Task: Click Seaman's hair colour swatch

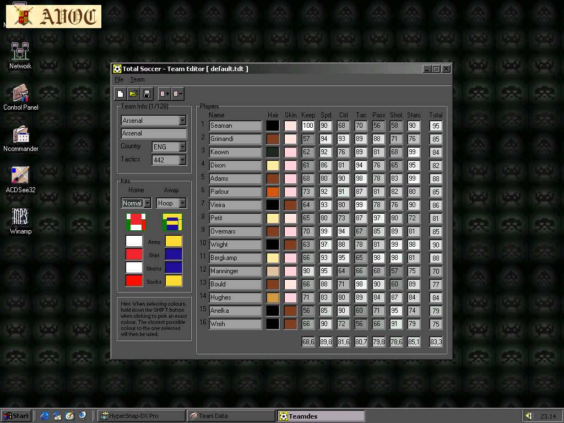Action: 273,126
